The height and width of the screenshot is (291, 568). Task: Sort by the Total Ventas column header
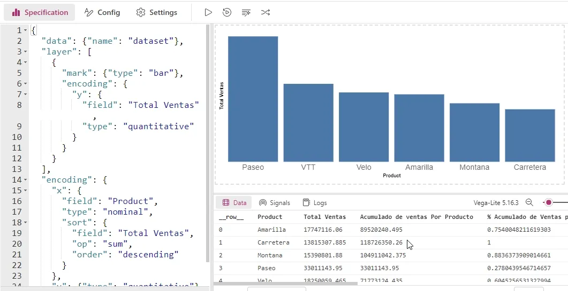[324, 217]
